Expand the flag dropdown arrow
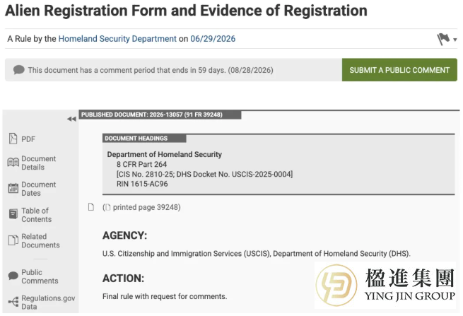 pos(455,40)
